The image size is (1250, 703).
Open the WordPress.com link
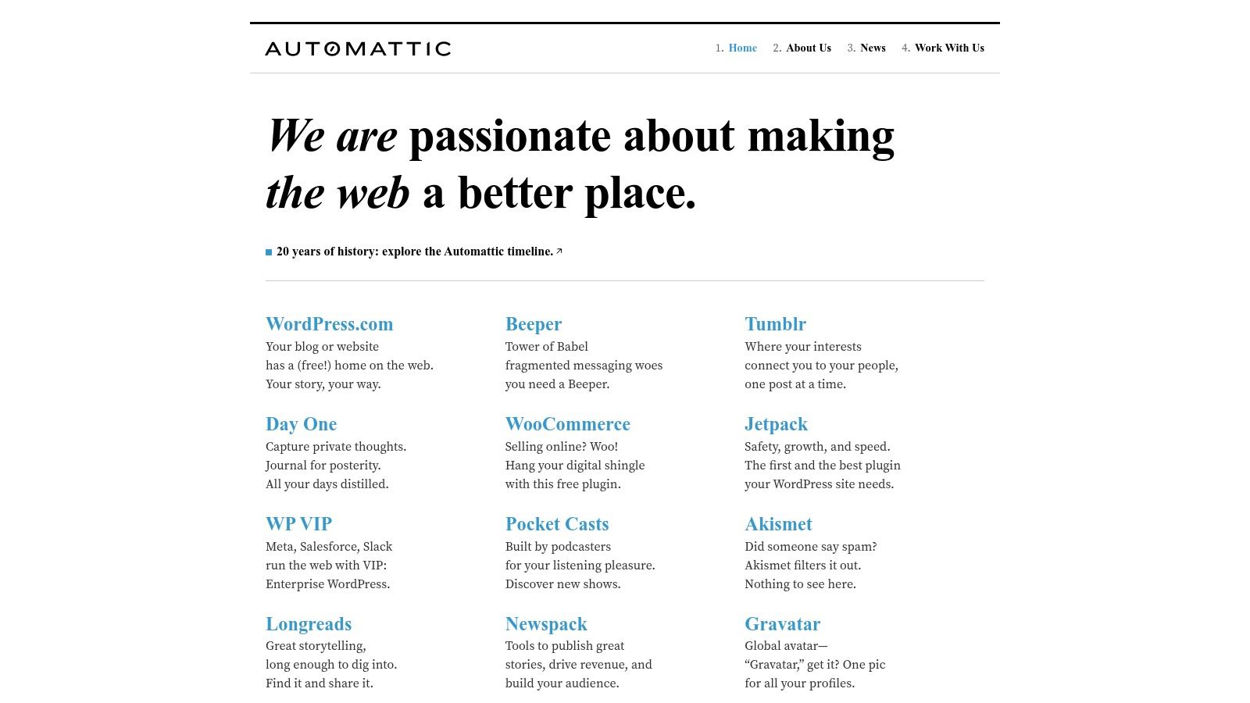329,324
